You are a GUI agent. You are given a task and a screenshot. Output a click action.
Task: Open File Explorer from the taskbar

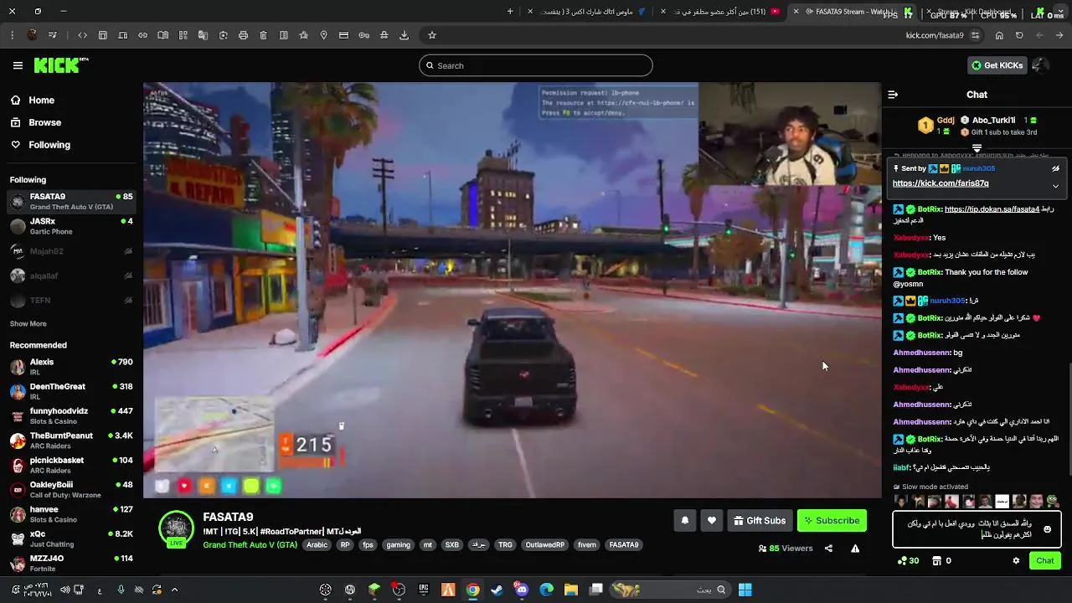570,590
